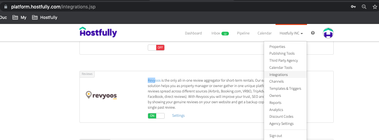Open the help question mark icon
This screenshot has height=140, width=379.
tap(313, 33)
